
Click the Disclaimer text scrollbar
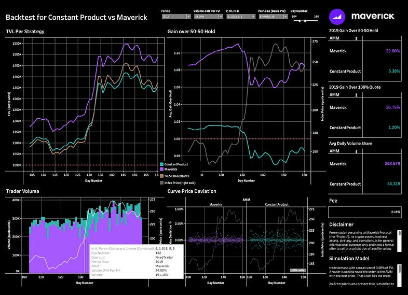tap(399, 241)
